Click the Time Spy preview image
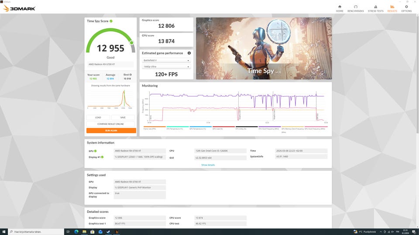The image size is (419, 235). [264, 48]
